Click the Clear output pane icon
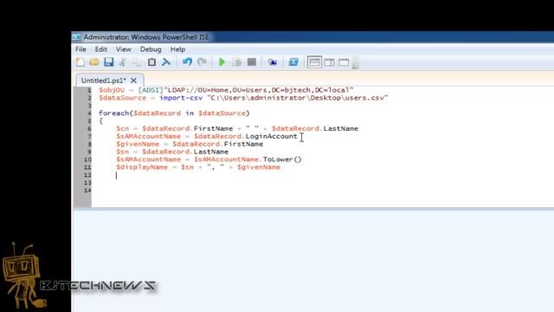The height and width of the screenshot is (312, 554). coord(166,62)
